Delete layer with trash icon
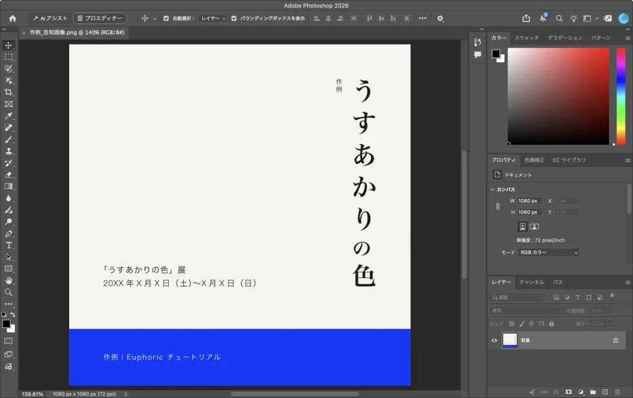The height and width of the screenshot is (398, 633). click(617, 392)
